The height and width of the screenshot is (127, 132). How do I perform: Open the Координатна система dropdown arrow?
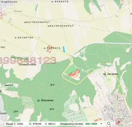[101, 124]
